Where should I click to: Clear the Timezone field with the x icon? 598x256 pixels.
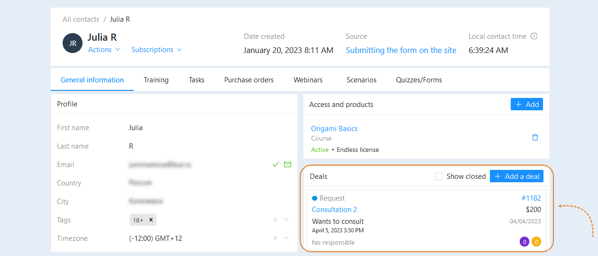[x=276, y=238]
